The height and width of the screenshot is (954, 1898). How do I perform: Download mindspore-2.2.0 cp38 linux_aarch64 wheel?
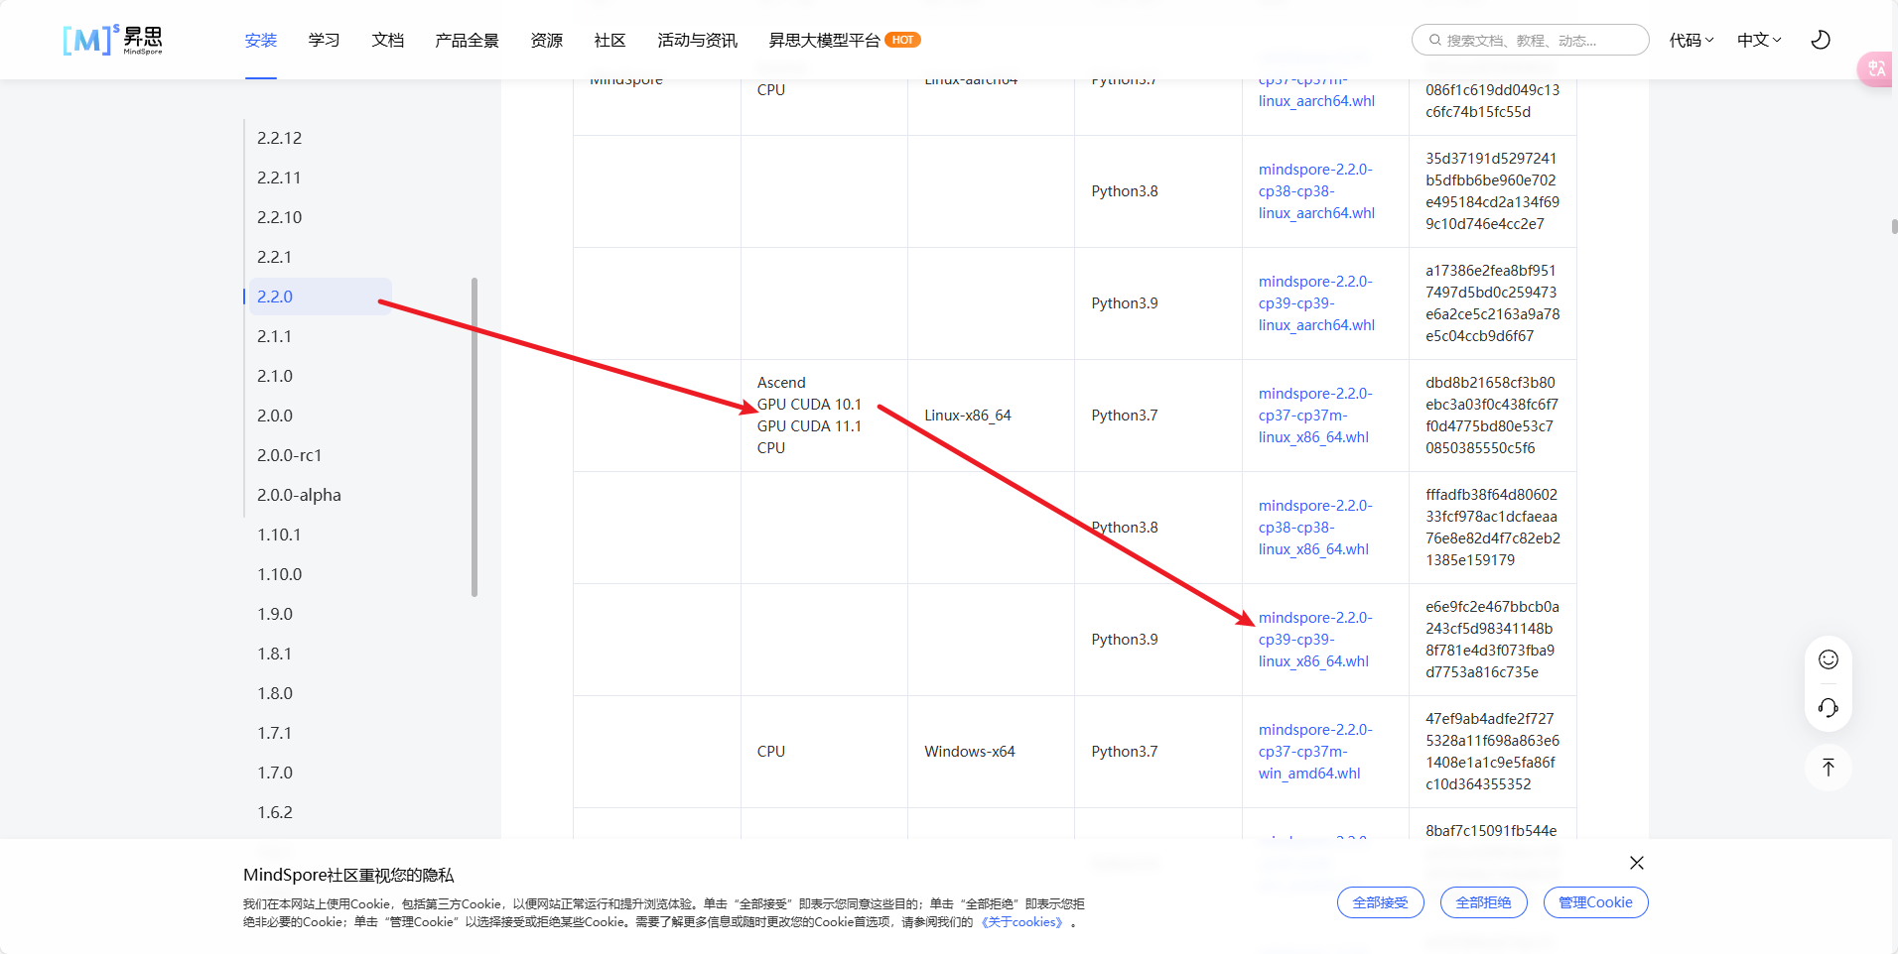point(1316,191)
